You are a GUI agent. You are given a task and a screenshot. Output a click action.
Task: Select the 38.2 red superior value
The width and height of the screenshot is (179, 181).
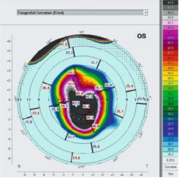tap(71, 73)
